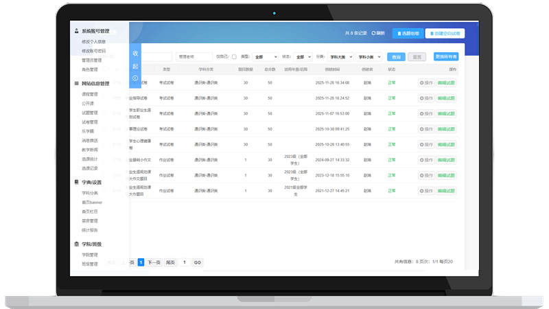Click 编辑试题 for the 2024-09-27 14:33:32 row
This screenshot has width=549, height=309.
(446, 160)
